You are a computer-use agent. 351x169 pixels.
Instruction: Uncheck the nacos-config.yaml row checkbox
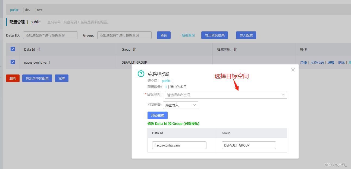click(x=12, y=62)
